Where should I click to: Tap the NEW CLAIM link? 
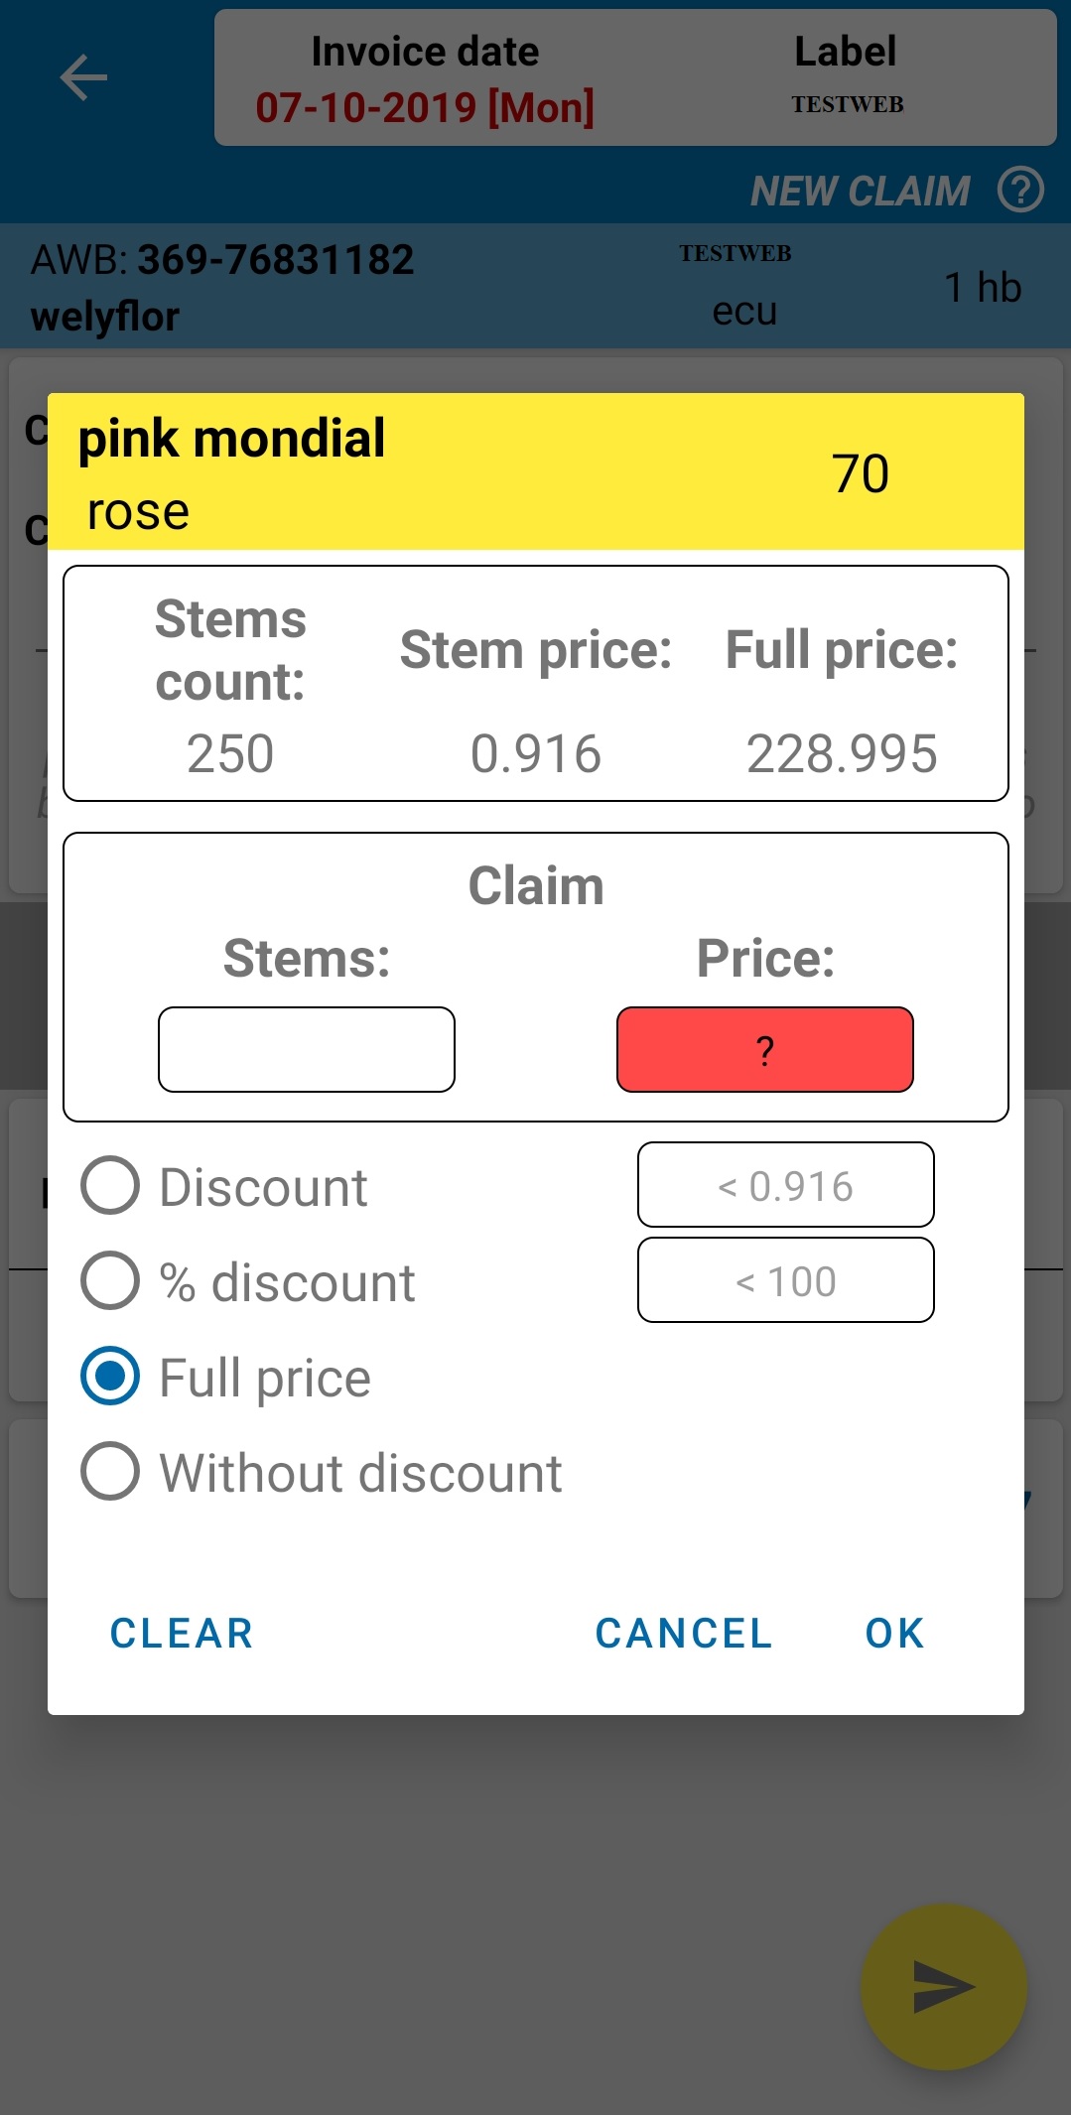point(860,191)
